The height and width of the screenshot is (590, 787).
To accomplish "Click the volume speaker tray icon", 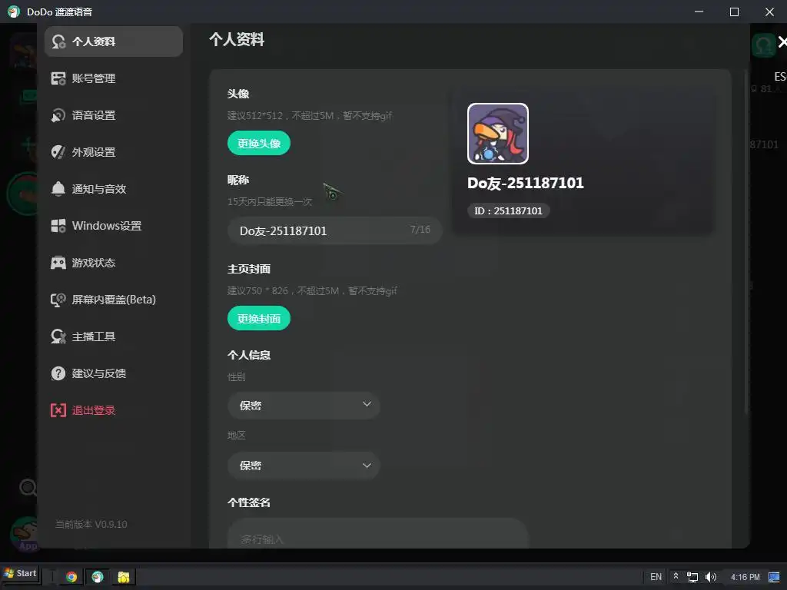I will point(711,577).
